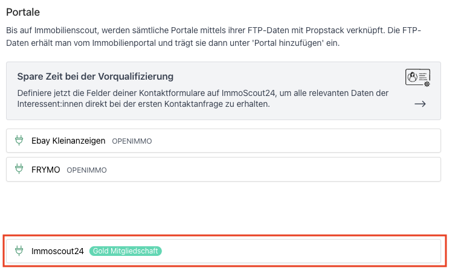Click the right arrow in the Vorqualifizierung banner

click(420, 104)
